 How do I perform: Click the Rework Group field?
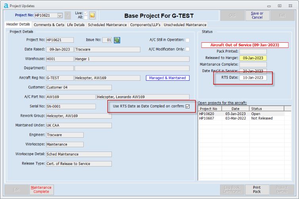tap(79, 116)
